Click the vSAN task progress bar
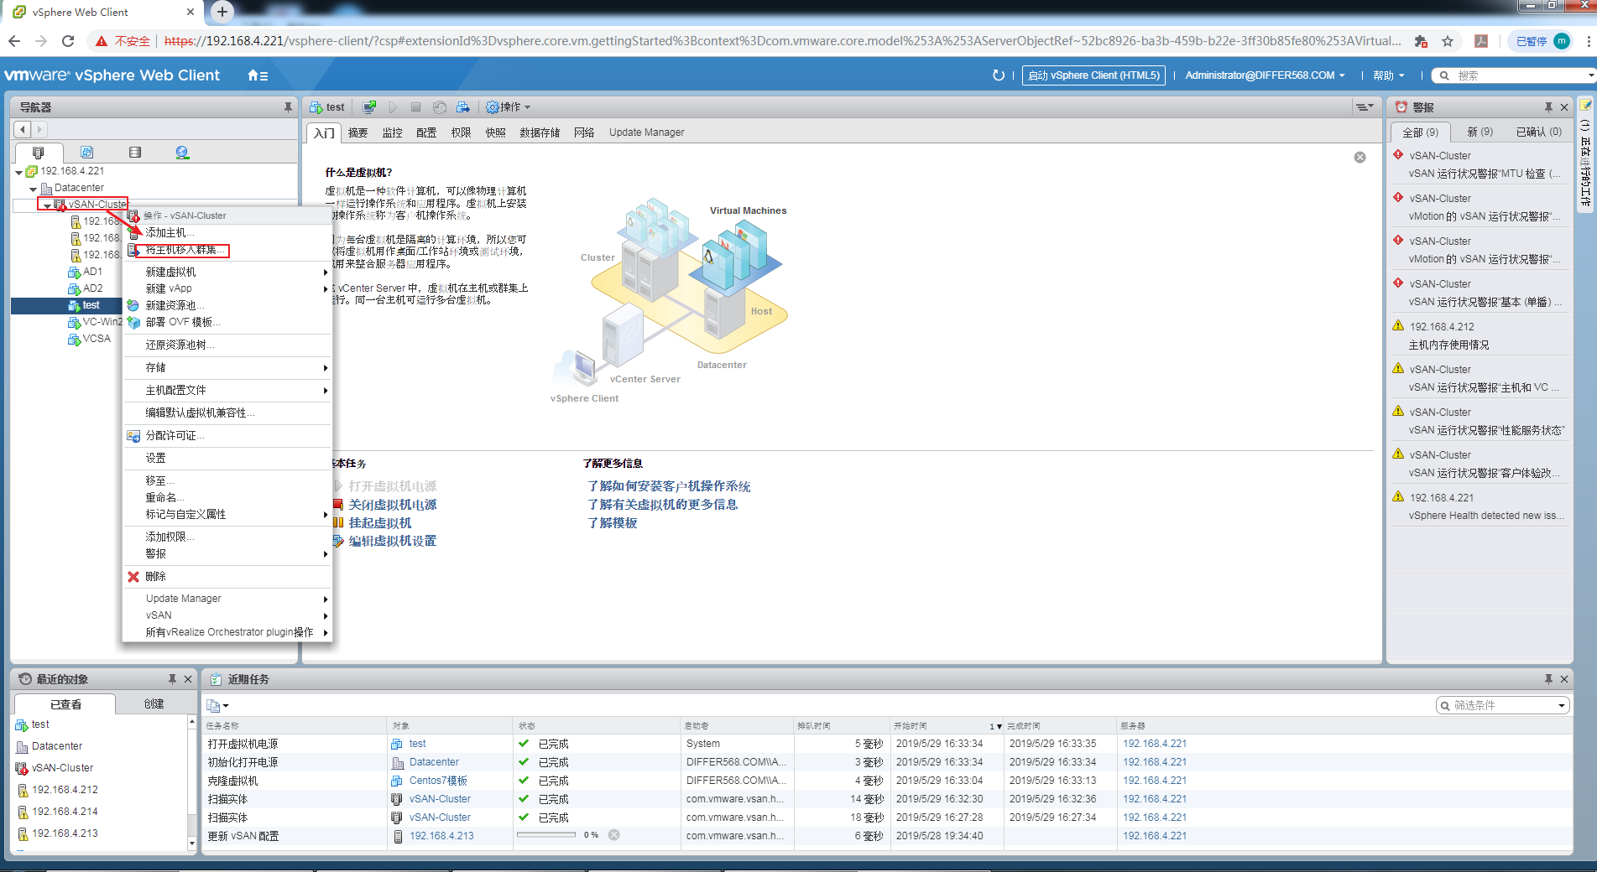The width and height of the screenshot is (1597, 872). 545,835
